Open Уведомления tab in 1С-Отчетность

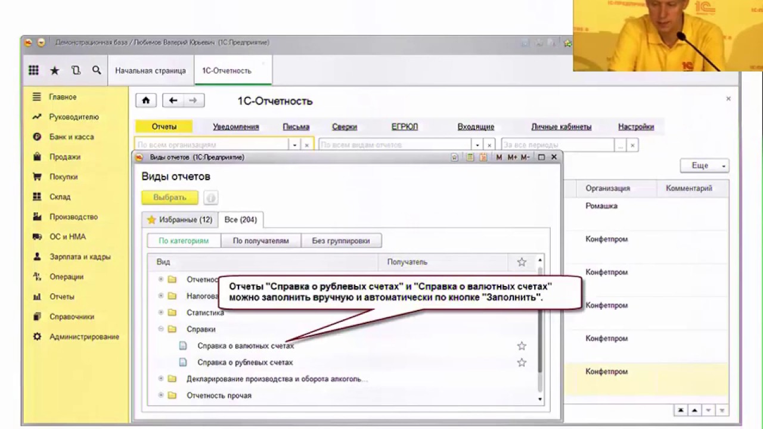coord(236,126)
